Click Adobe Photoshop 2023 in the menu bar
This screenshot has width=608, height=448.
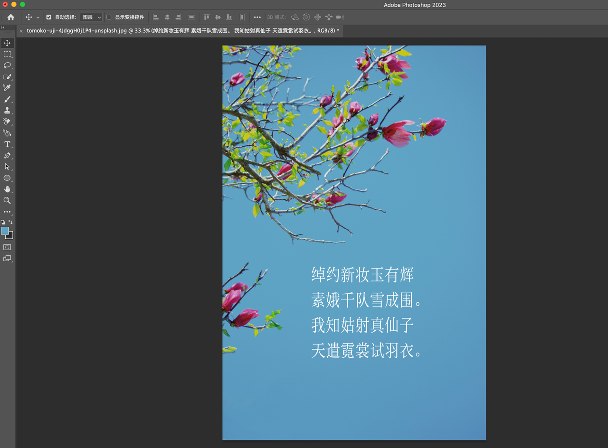tap(414, 5)
